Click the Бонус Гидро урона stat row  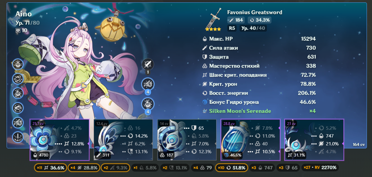point(259,102)
